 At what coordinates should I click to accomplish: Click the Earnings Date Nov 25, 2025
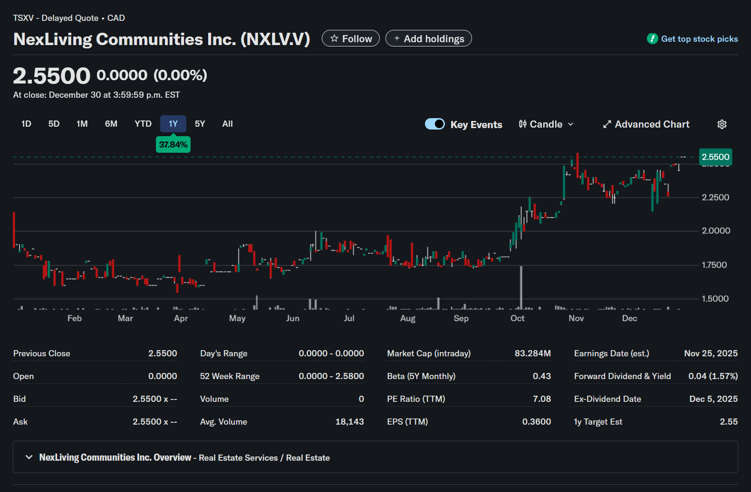coord(711,353)
